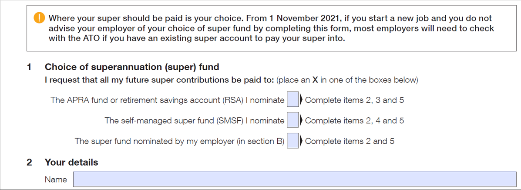The width and height of the screenshot is (521, 190).
Task: Click the section number 2 marker
Action: point(30,163)
